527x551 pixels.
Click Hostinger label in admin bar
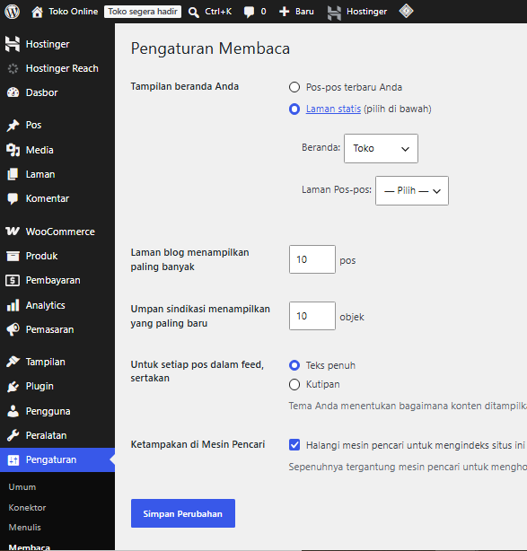point(366,12)
